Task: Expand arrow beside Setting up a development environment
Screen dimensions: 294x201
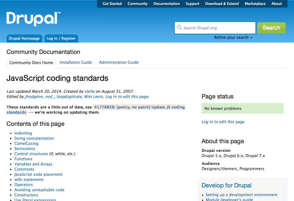Action: pos(202,195)
